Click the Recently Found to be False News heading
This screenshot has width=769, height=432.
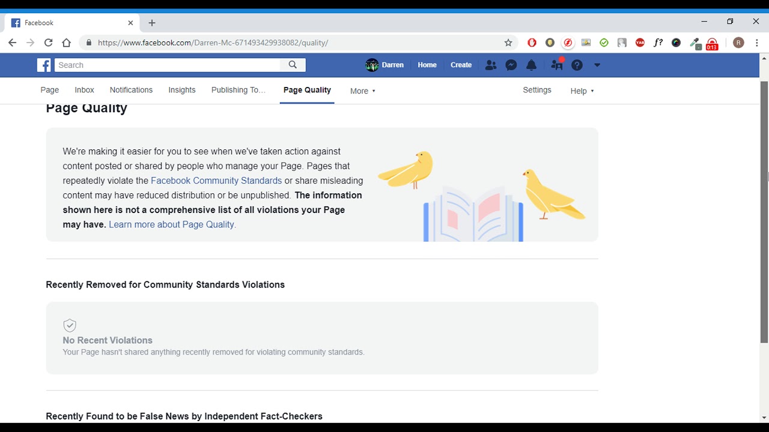[x=184, y=416]
